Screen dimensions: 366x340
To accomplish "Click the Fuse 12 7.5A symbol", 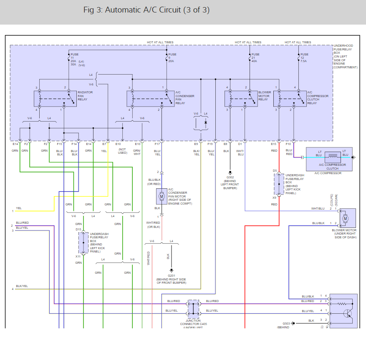I will coord(298,57).
